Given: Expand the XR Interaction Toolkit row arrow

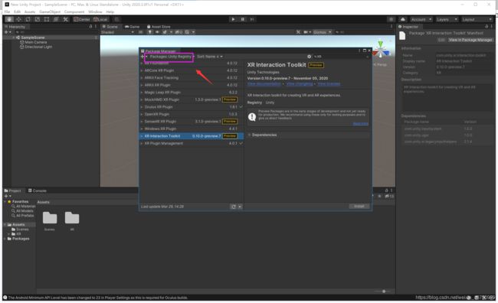Looking at the screenshot, I should tap(142, 136).
